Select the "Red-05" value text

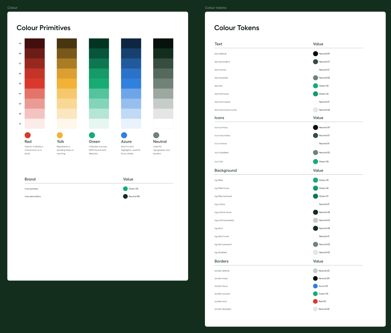322,302
